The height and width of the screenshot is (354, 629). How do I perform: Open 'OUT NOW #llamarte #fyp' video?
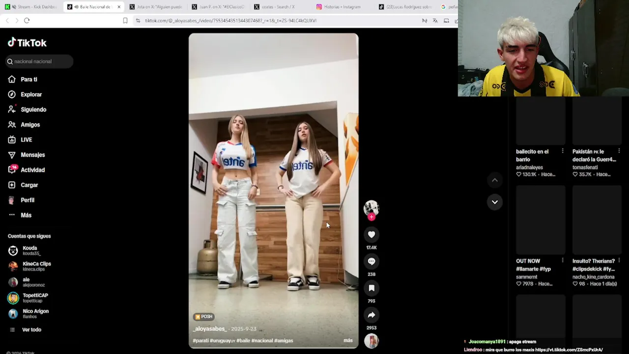pyautogui.click(x=541, y=220)
